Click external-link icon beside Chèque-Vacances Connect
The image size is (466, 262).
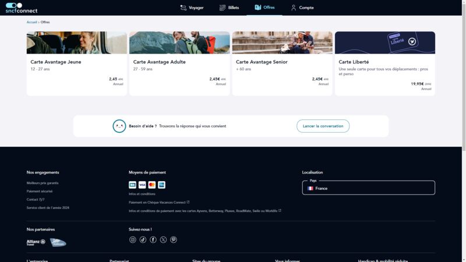pos(188,202)
